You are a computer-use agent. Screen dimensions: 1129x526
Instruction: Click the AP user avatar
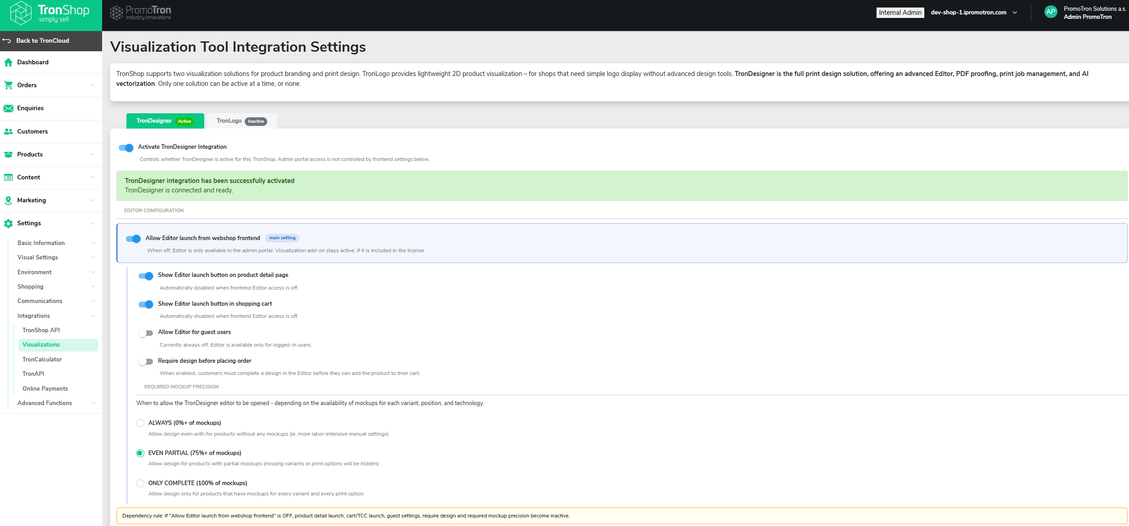coord(1050,12)
